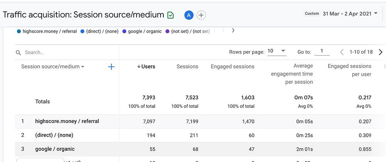Image resolution: width=386 pixels, height=162 pixels.
Task: Toggle the google / organic legend entry
Action: pyautogui.click(x=142, y=31)
